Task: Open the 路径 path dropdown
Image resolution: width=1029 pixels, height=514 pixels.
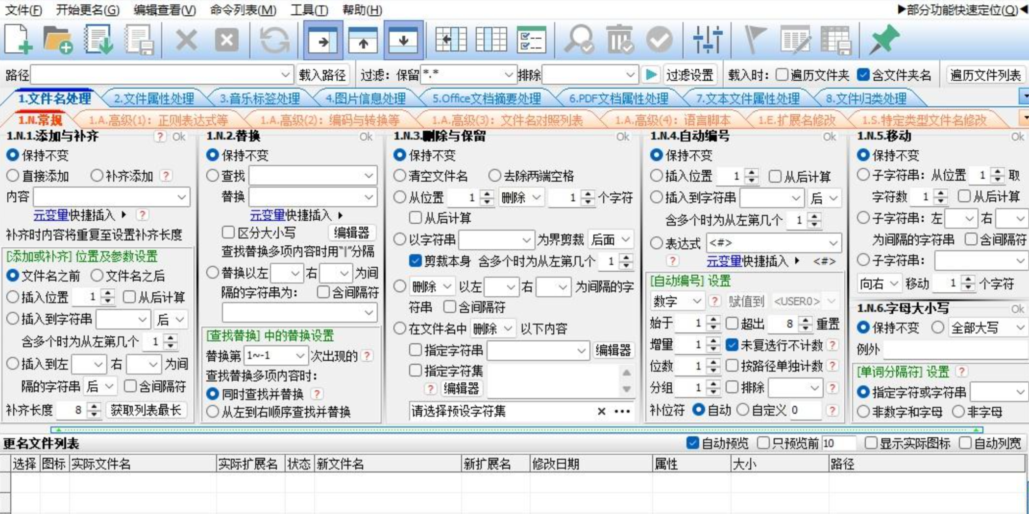Action: point(285,75)
